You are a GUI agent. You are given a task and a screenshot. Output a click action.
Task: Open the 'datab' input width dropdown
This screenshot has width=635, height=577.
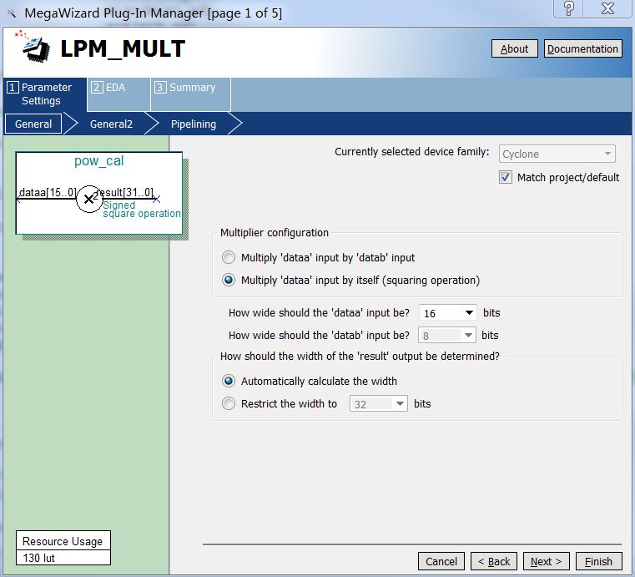[446, 336]
